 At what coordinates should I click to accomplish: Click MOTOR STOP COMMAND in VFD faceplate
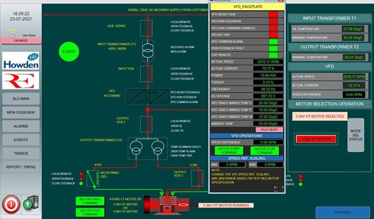tap(264, 150)
